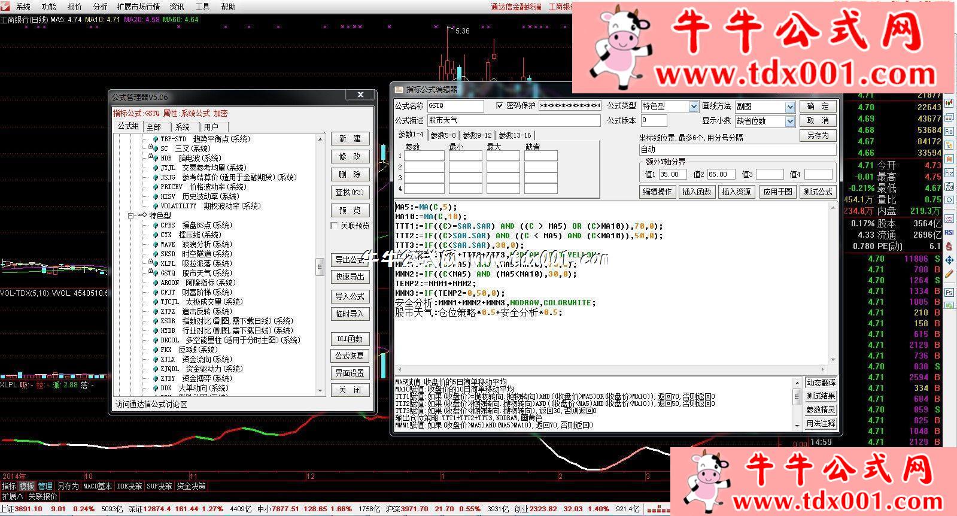Click the RSI icon in right sidebar

click(x=949, y=232)
